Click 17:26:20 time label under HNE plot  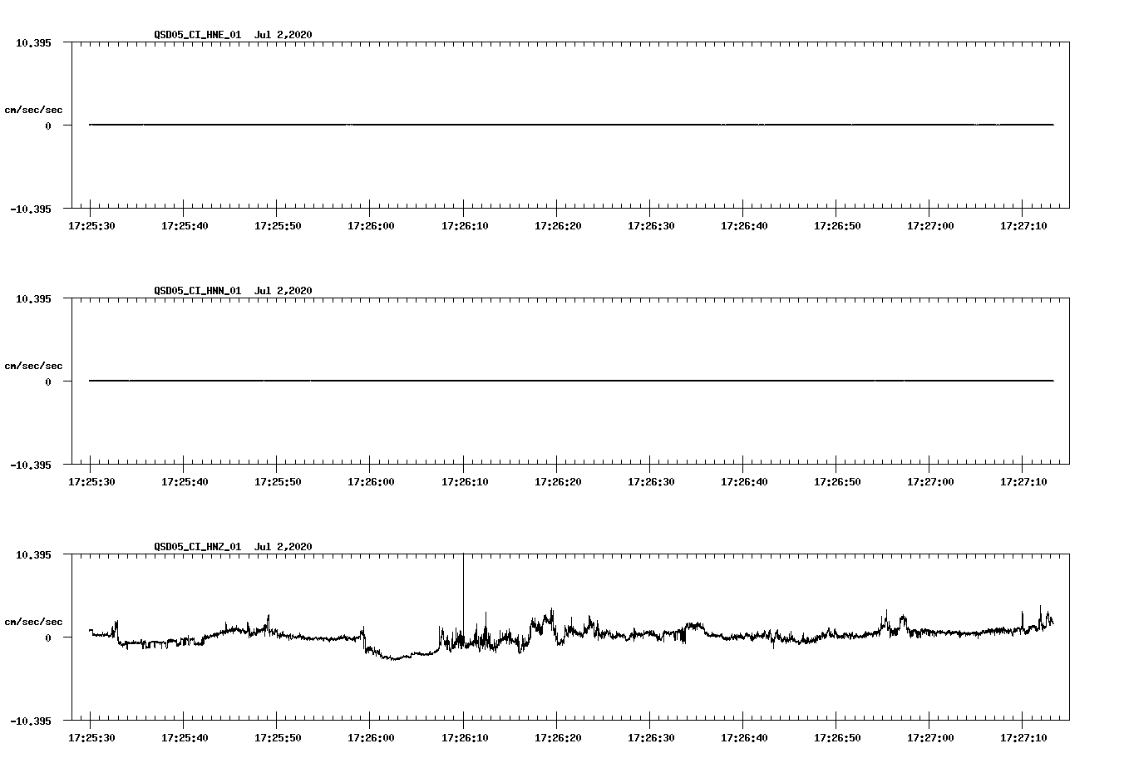(x=558, y=225)
